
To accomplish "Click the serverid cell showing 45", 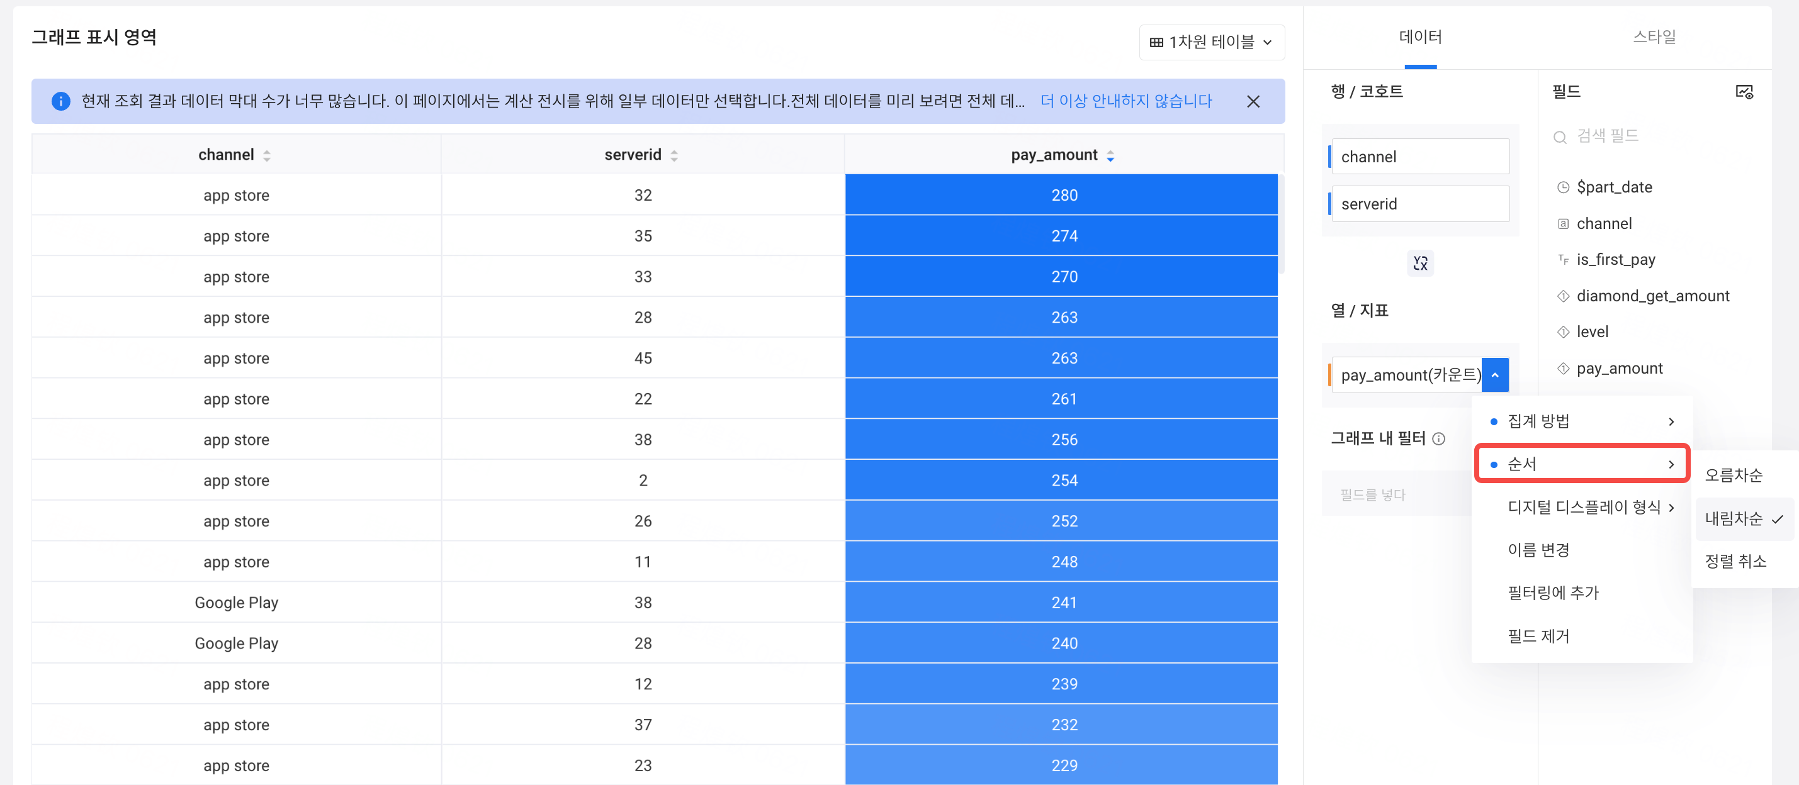I will point(643,359).
